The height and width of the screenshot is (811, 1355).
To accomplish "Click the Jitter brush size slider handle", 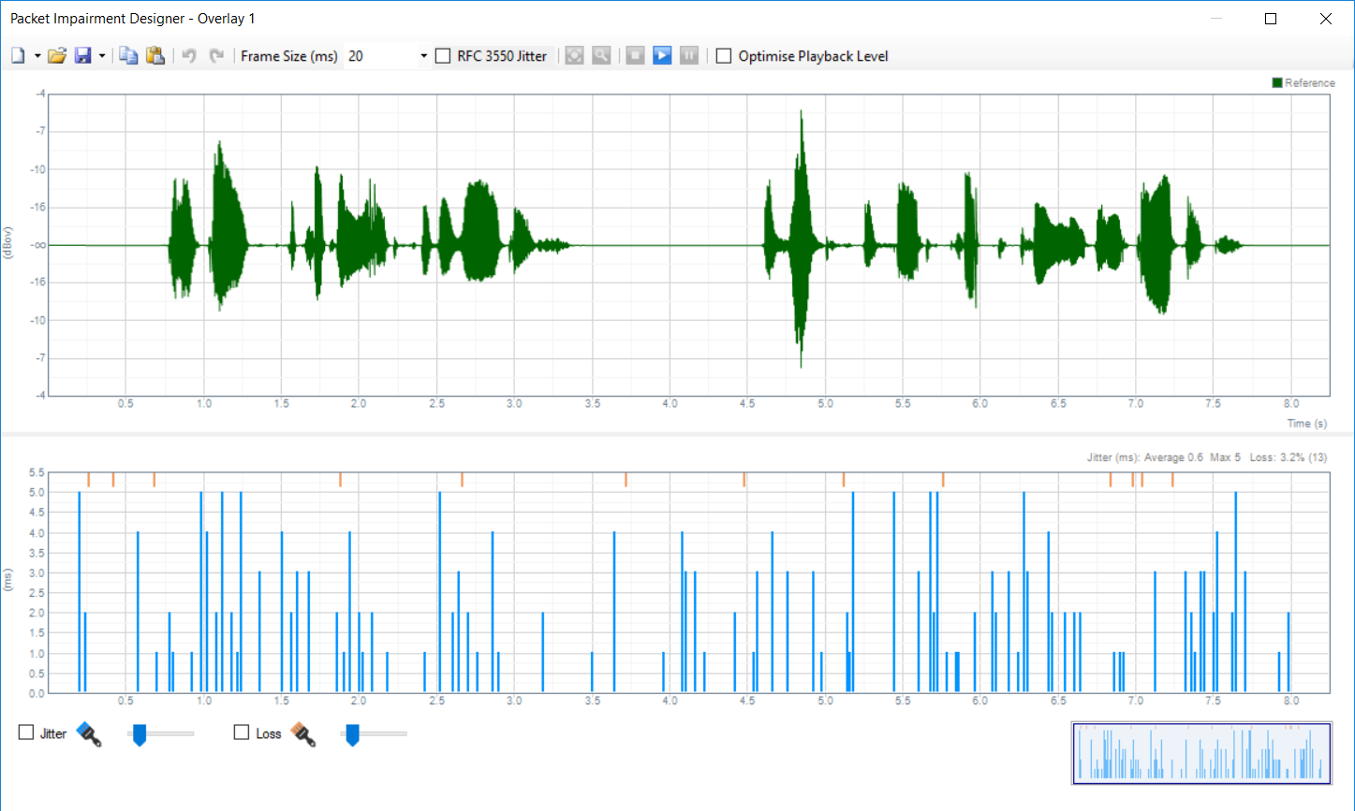I will [140, 735].
